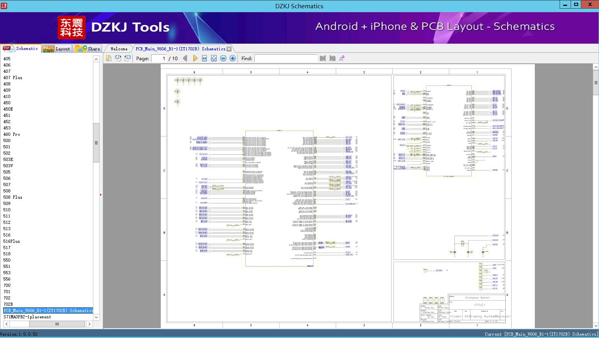Fit whole page in view
The height and width of the screenshot is (338, 599).
(x=214, y=58)
